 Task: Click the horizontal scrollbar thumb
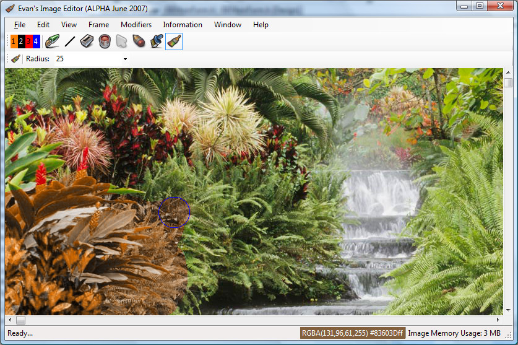[20, 320]
